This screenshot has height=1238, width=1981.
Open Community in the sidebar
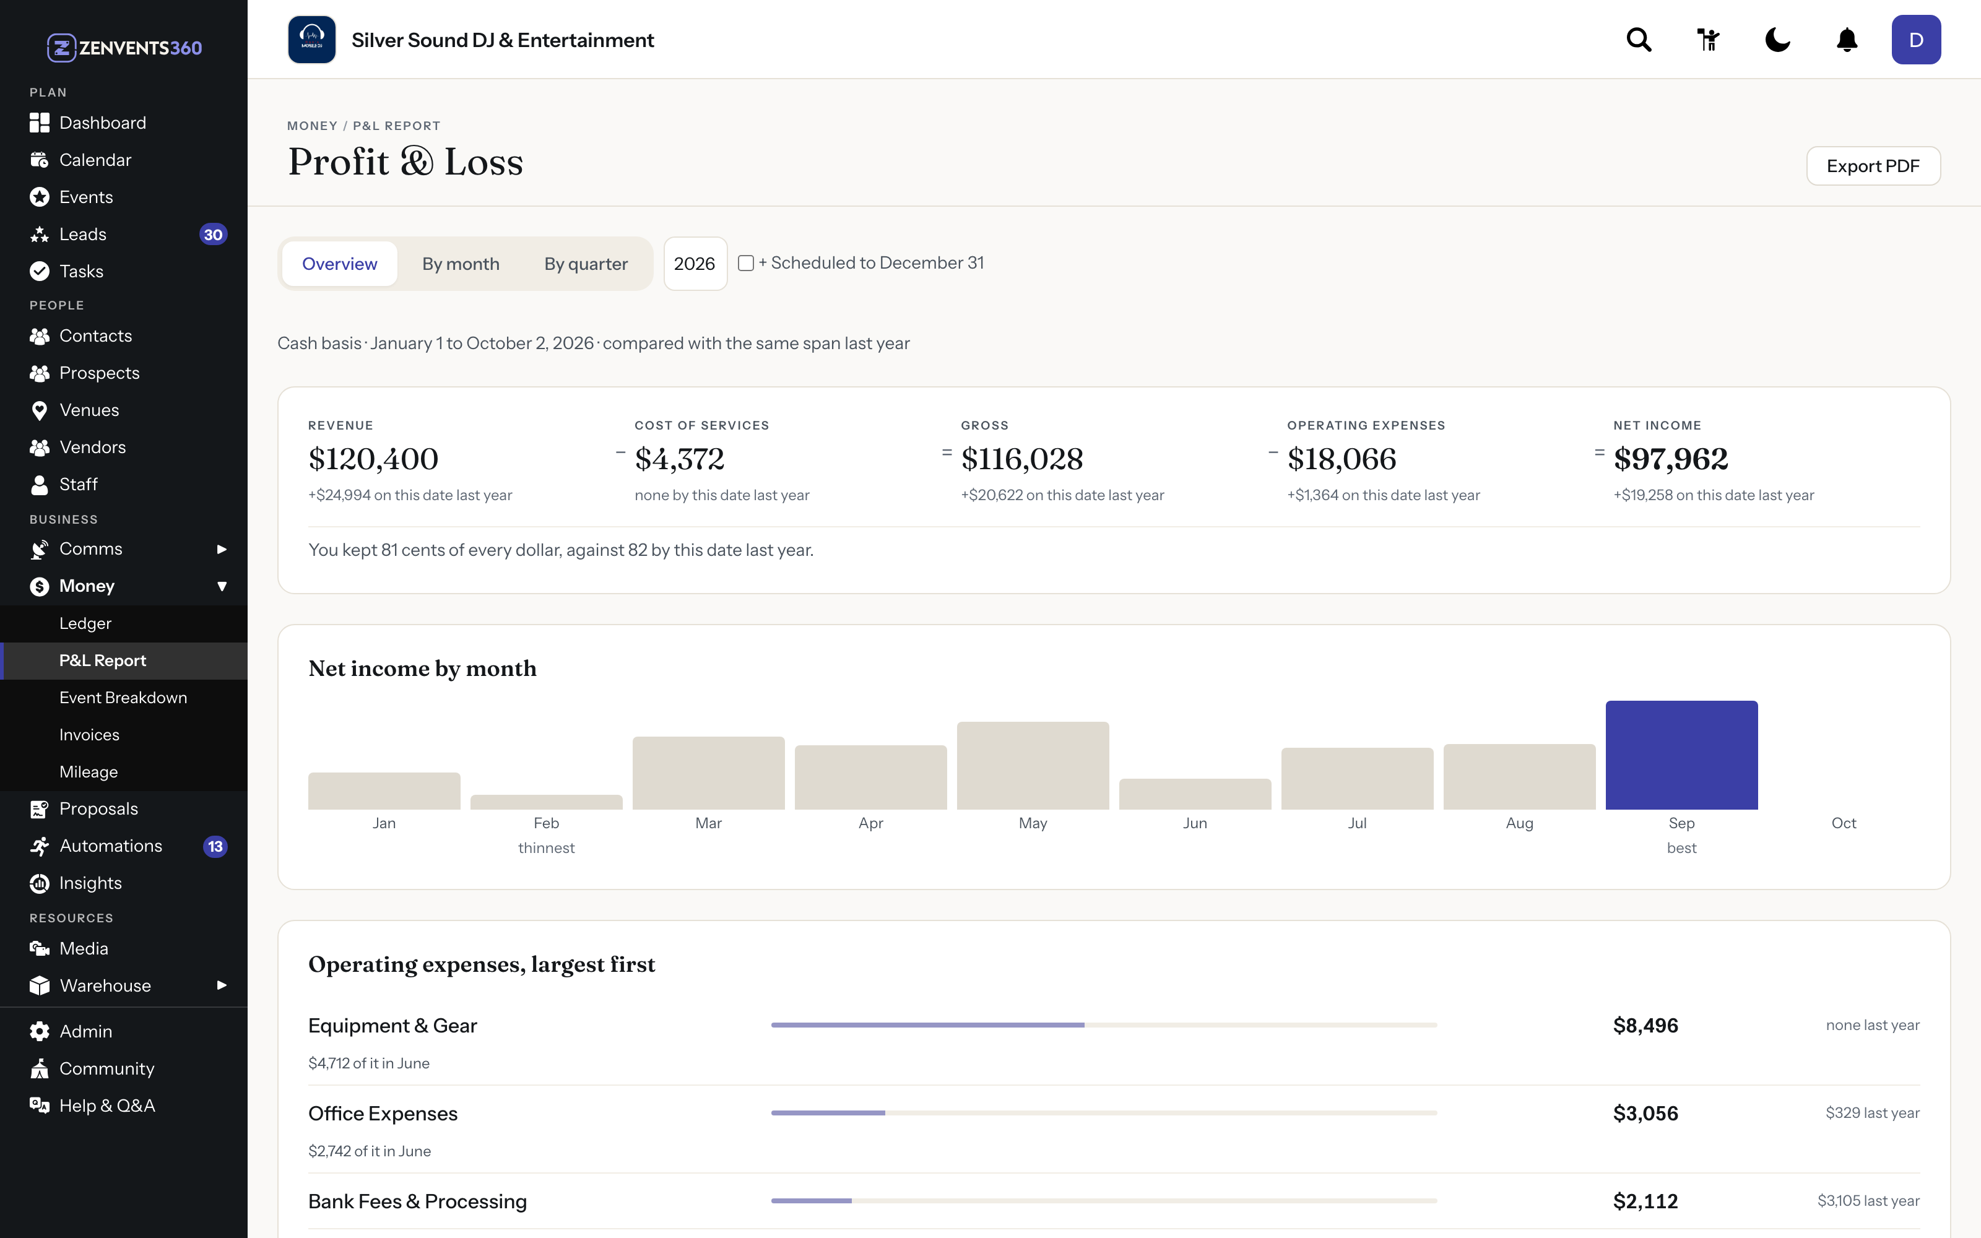(x=124, y=1068)
